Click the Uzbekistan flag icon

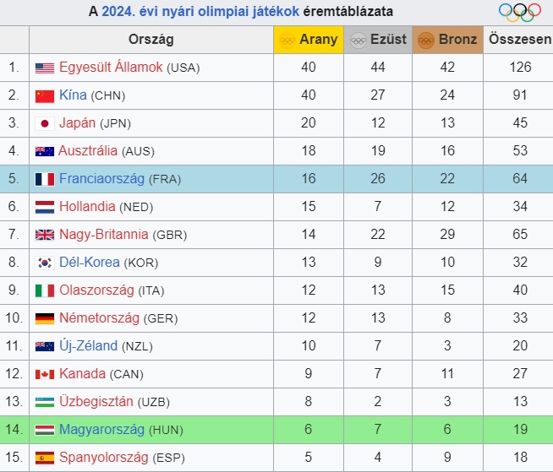45,402
